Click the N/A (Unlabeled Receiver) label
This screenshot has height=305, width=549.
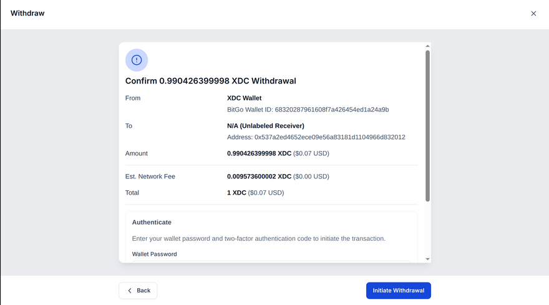pyautogui.click(x=265, y=126)
